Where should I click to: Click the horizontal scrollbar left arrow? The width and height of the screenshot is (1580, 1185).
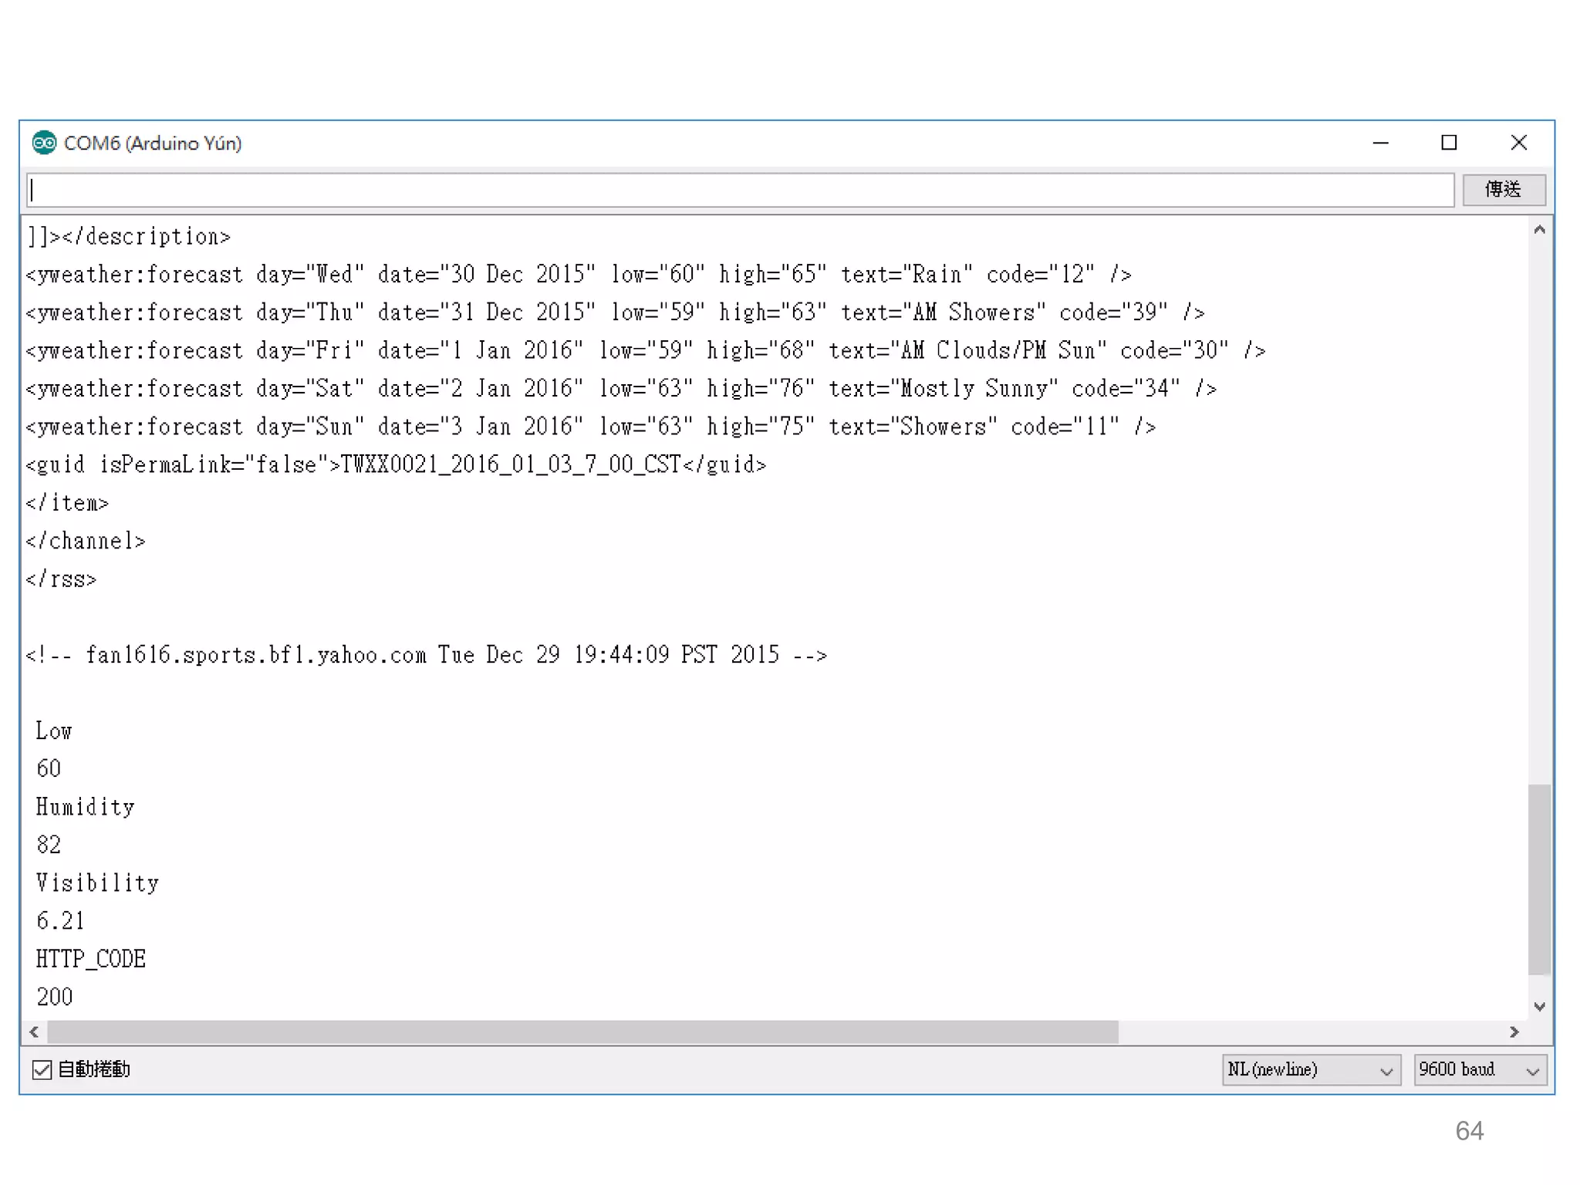tap(34, 1031)
